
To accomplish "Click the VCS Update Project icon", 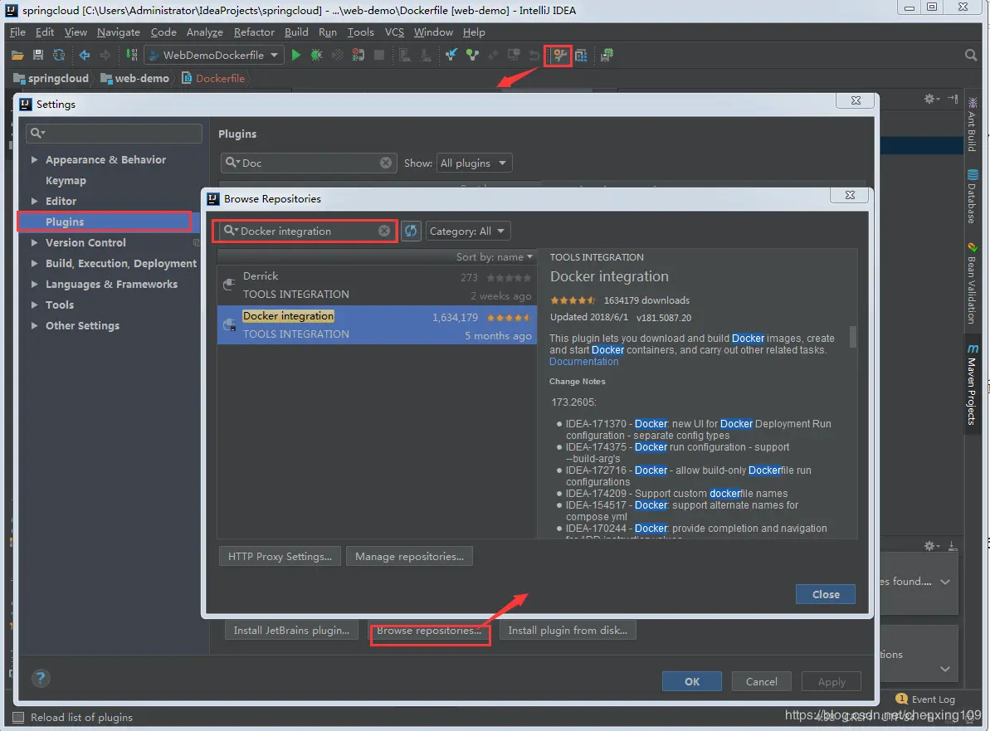I will click(451, 56).
